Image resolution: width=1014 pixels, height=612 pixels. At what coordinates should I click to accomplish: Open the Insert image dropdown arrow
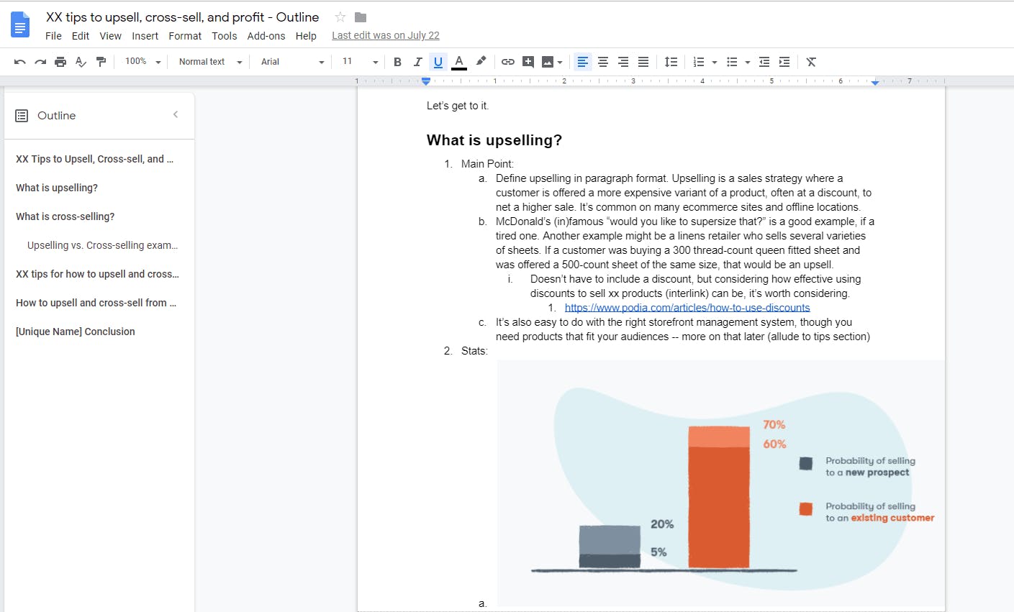[x=560, y=63]
